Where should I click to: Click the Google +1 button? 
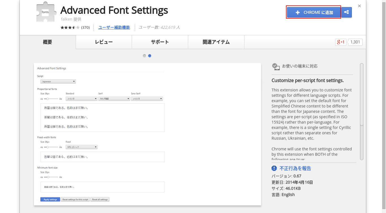click(341, 42)
